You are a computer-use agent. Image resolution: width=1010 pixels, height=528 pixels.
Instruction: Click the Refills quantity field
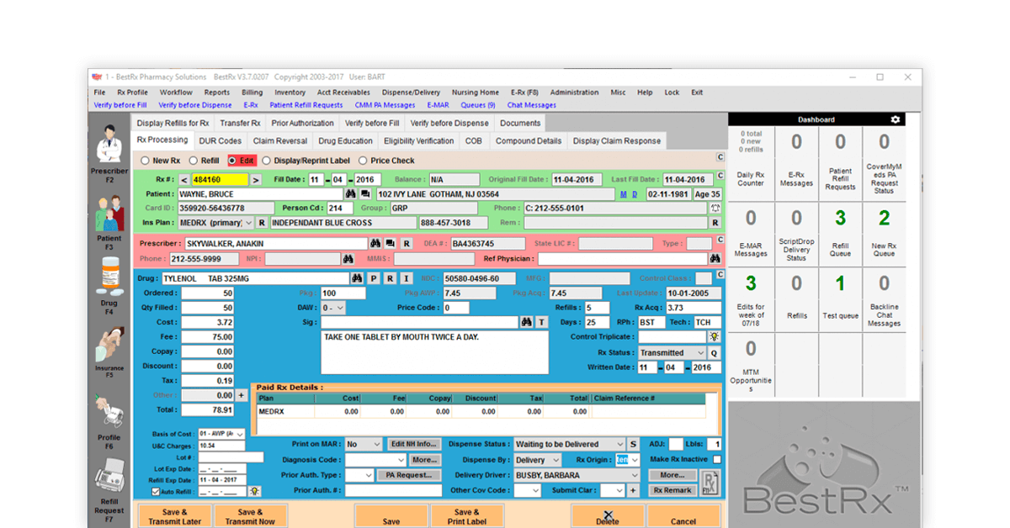597,308
